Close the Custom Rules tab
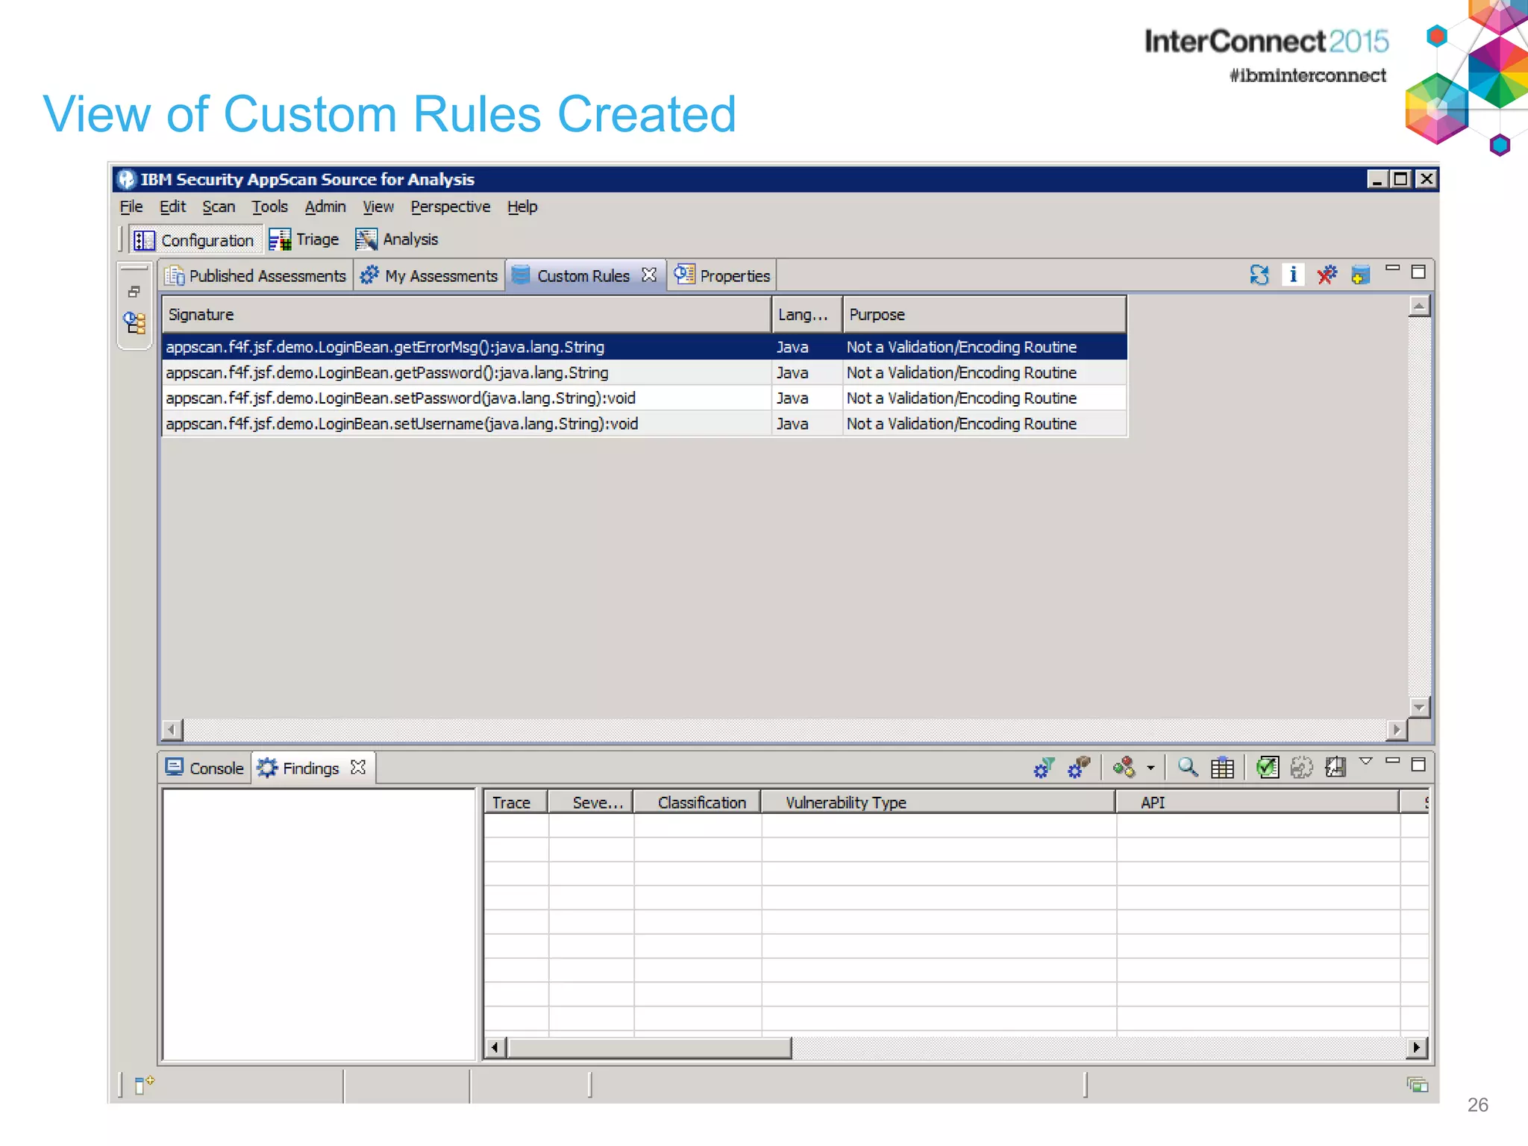 coord(649,275)
